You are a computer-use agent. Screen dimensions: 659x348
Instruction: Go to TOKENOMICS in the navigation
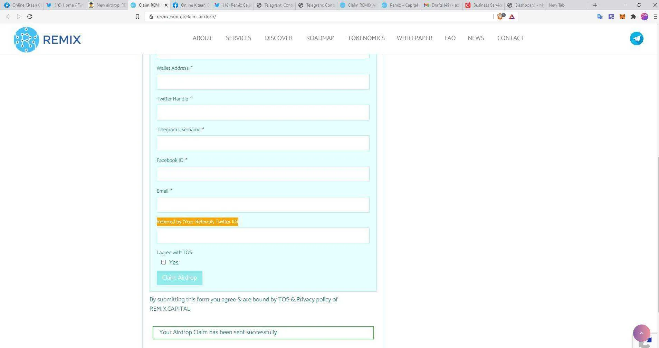coord(366,38)
